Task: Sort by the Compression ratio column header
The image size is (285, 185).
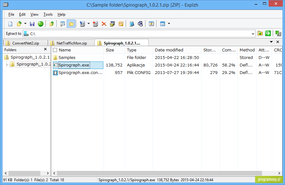Action: click(x=229, y=50)
